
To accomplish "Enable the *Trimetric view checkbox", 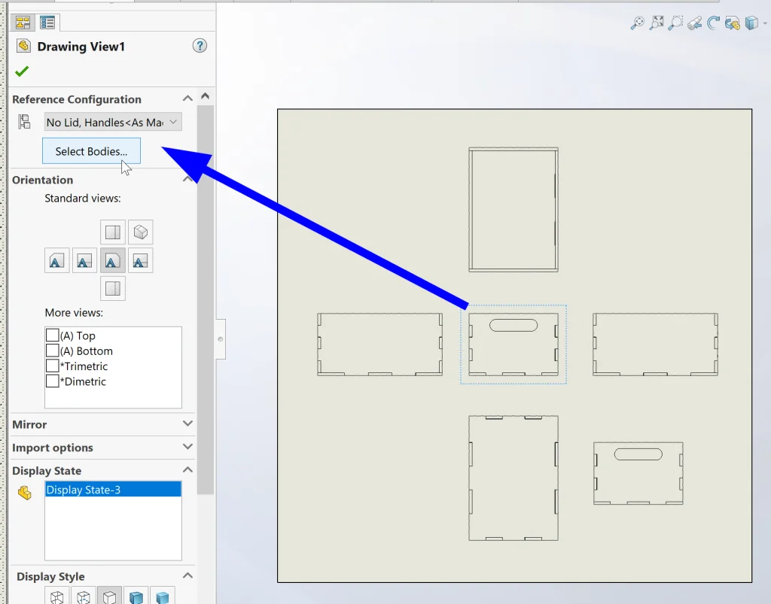I will tap(52, 366).
